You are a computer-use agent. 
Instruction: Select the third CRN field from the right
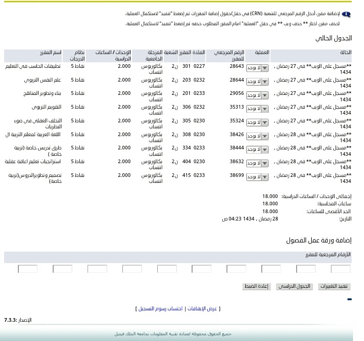[271, 269]
